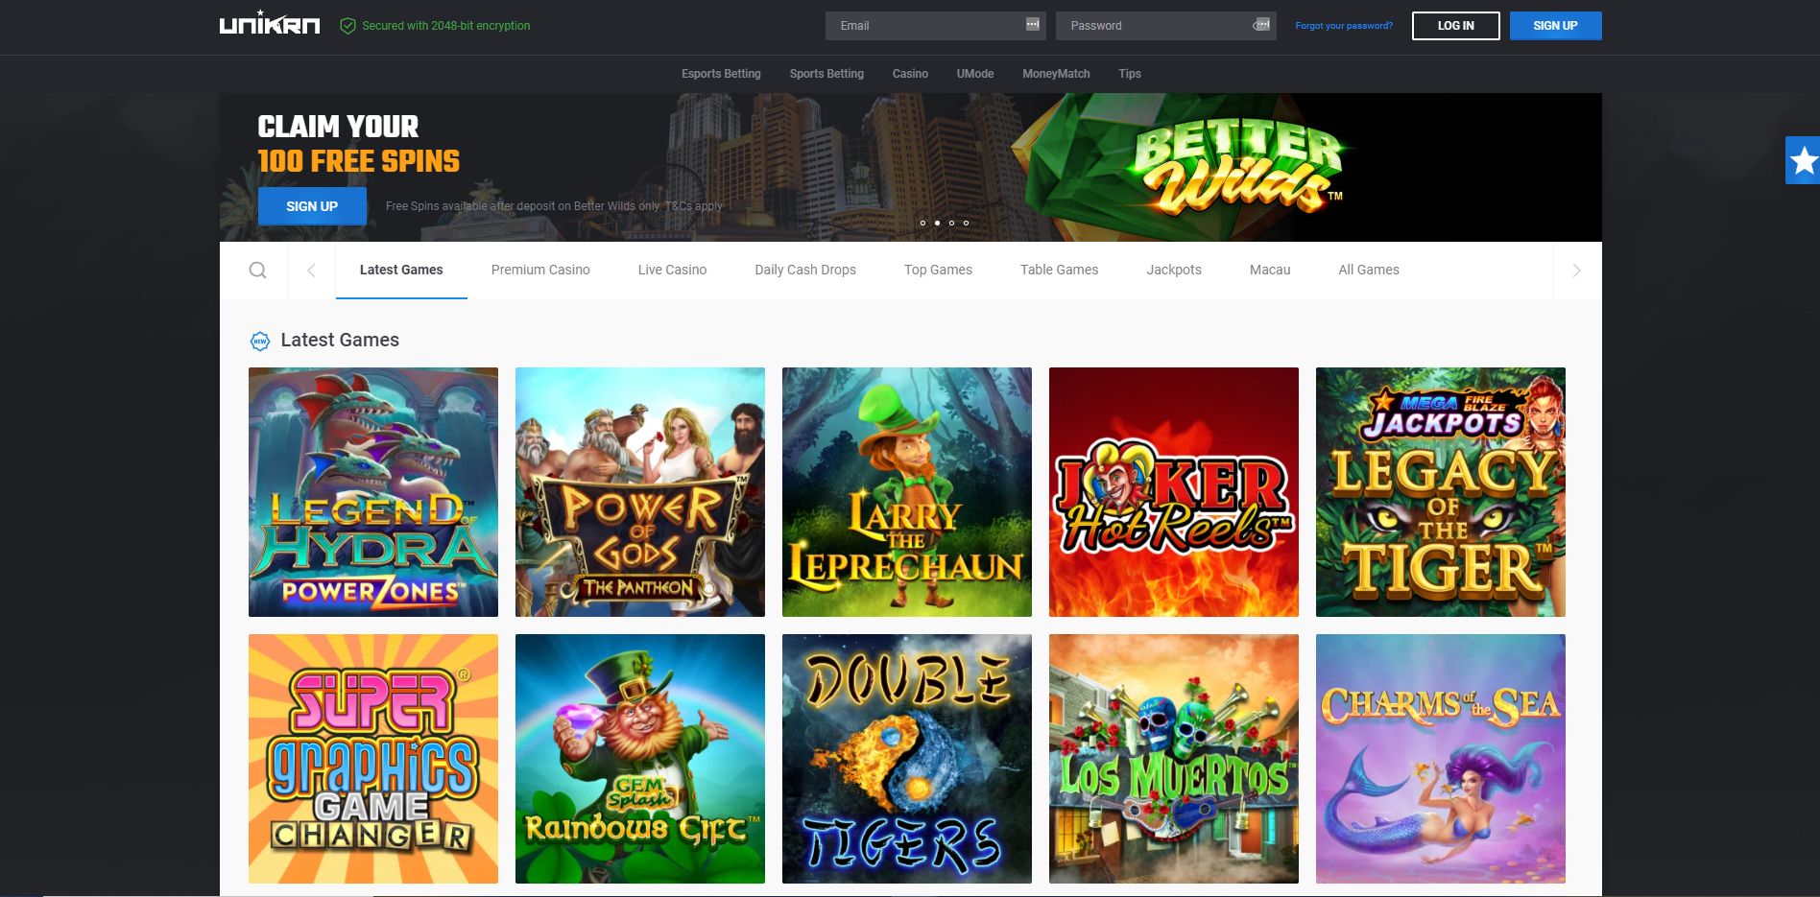
Task: Open Los Muertos game
Action: tap(1174, 759)
